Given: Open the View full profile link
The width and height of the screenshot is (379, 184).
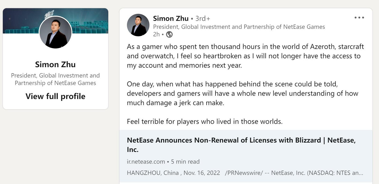Looking at the screenshot, I should 55,96.
